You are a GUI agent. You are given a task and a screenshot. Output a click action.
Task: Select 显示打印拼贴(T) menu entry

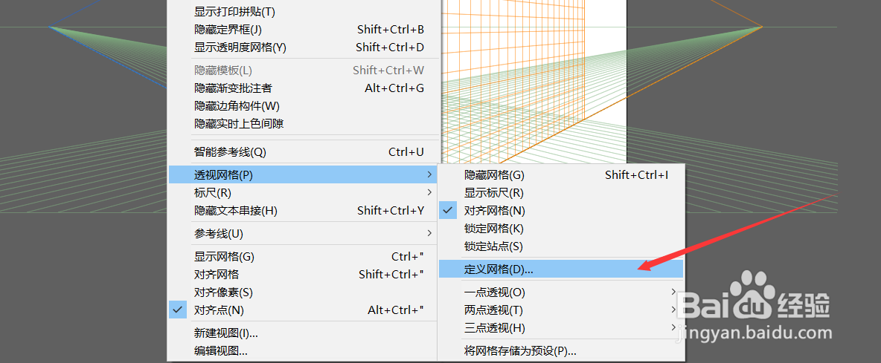(x=304, y=11)
